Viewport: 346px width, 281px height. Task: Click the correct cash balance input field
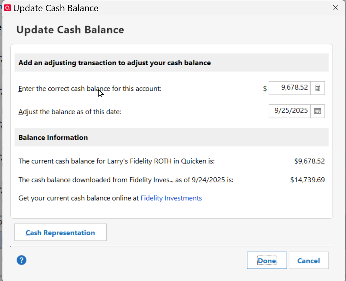289,88
